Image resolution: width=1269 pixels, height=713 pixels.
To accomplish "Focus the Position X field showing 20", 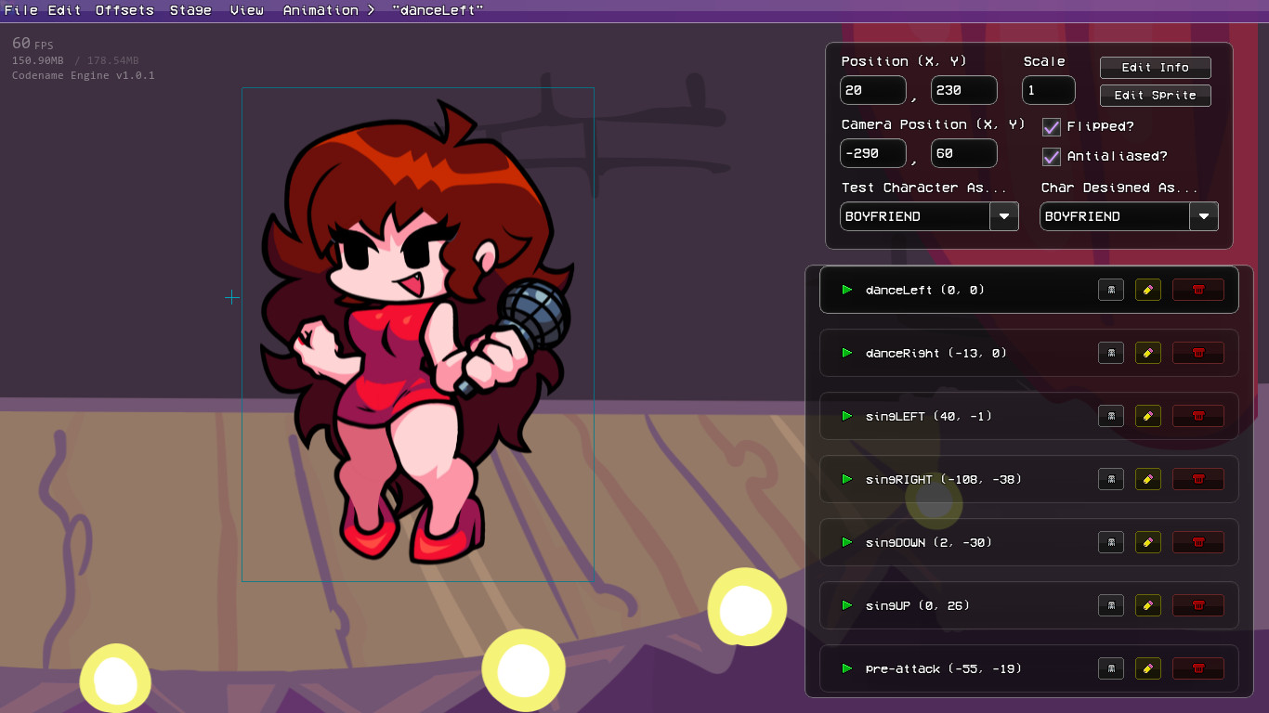I will tap(873, 90).
